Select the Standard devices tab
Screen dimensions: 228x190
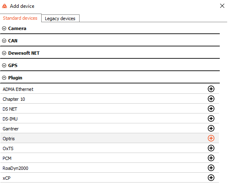tap(20, 18)
